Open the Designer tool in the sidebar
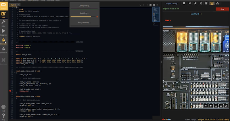The image size is (230, 121). (3, 61)
